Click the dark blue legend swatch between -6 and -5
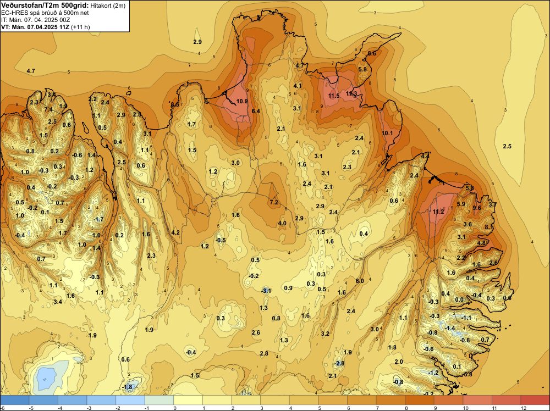 (x=14, y=400)
